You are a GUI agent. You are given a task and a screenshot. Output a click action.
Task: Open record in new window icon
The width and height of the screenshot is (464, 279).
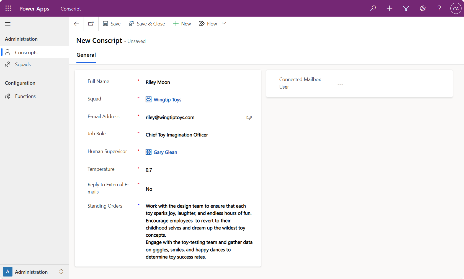click(x=91, y=24)
